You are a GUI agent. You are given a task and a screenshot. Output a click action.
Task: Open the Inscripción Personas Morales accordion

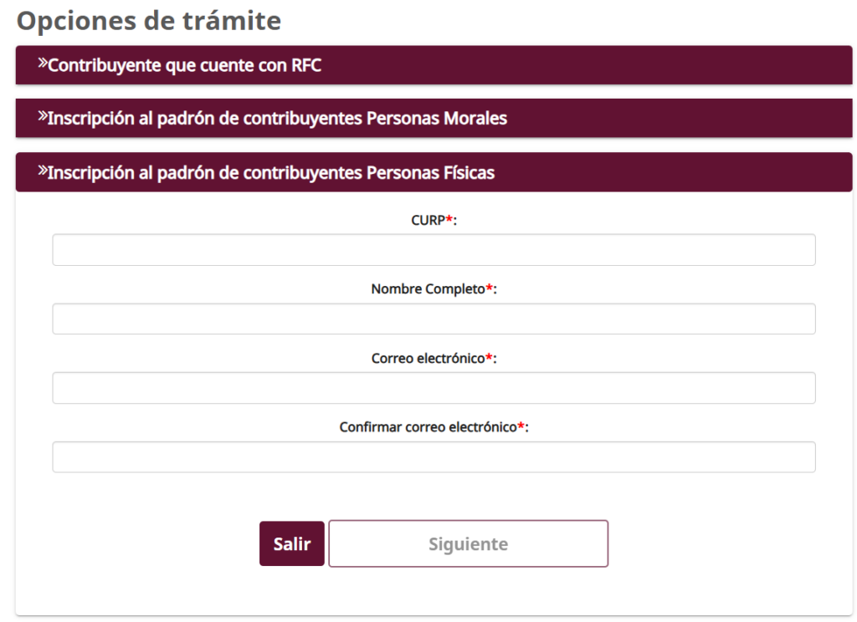coord(276,119)
